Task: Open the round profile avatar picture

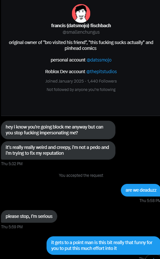Action: point(81,13)
